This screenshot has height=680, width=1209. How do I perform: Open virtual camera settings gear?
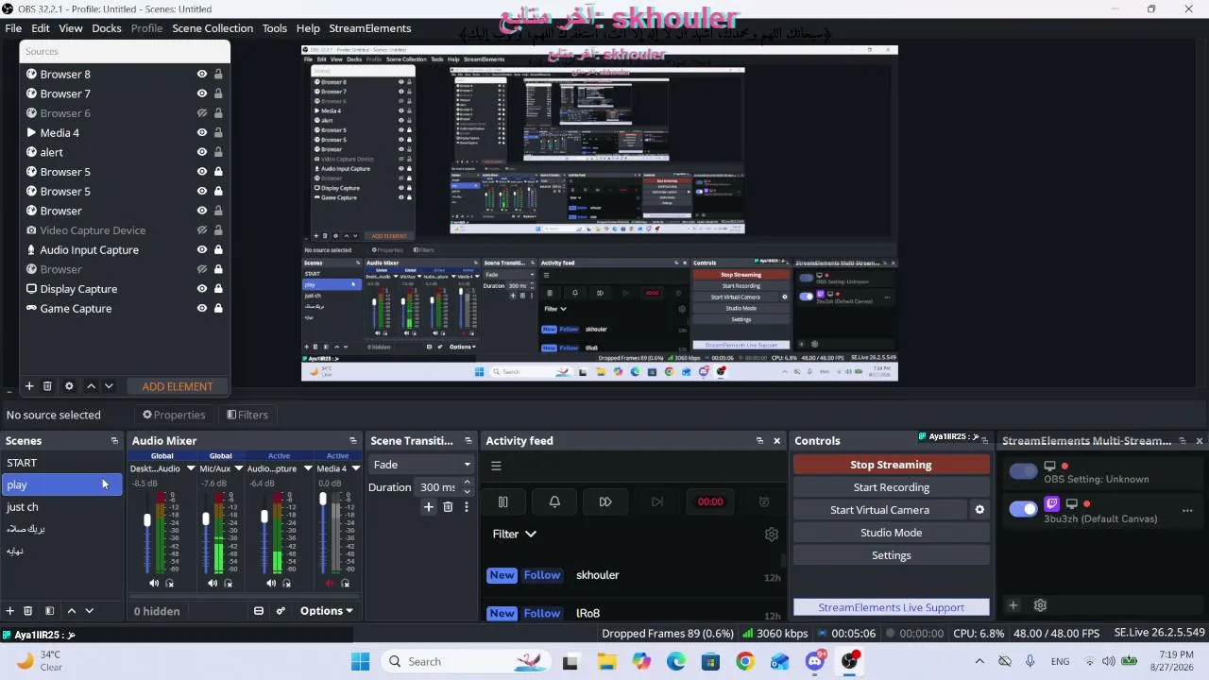tap(979, 510)
